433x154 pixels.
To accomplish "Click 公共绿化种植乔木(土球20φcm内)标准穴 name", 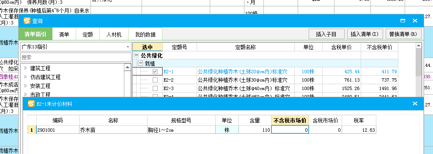I will pos(242,72).
